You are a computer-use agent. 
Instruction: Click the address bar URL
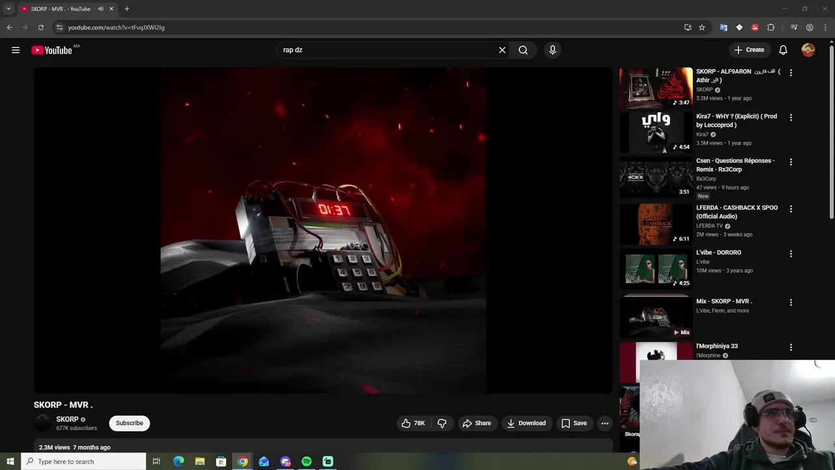116,27
